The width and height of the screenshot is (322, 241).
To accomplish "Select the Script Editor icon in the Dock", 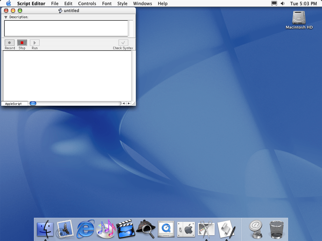I will coord(227,229).
